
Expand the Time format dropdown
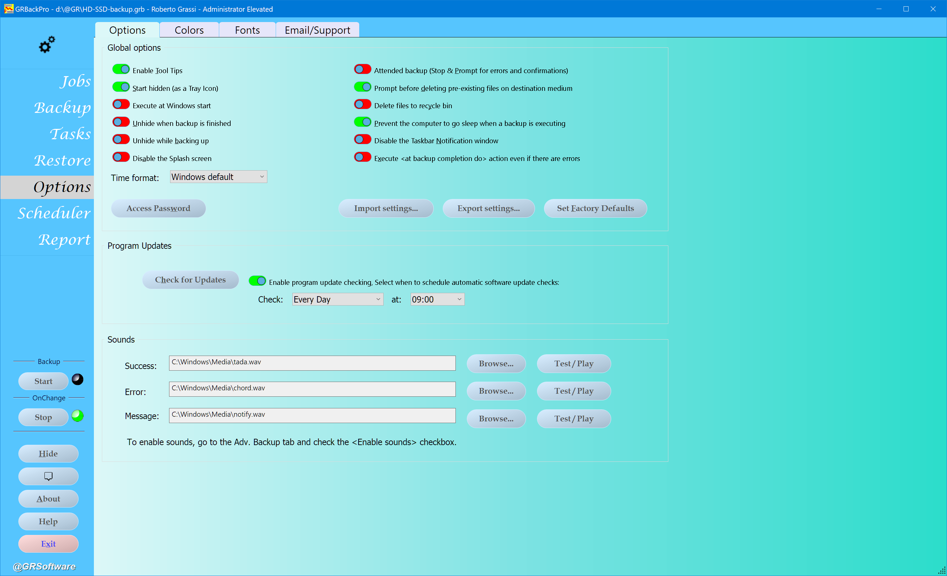click(218, 177)
